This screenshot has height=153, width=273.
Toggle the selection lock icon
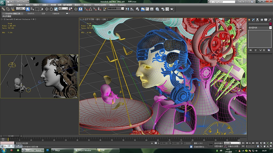152,143
